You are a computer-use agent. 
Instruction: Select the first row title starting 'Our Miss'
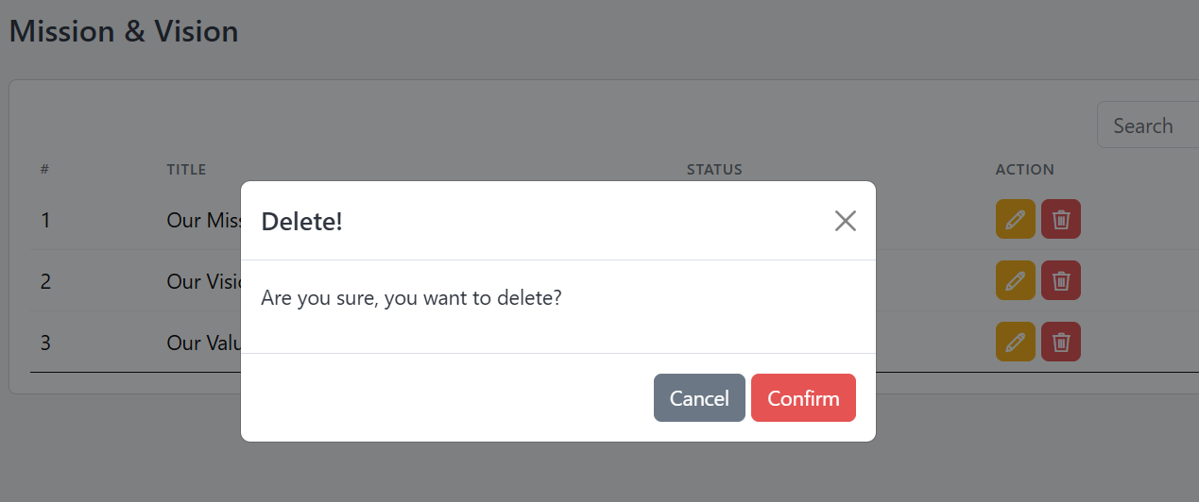203,220
